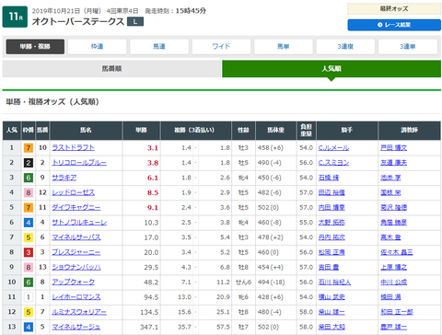Click the arrow icon in レース結果 button
Image resolution: width=442 pixels, height=335 pixels.
click(380, 25)
